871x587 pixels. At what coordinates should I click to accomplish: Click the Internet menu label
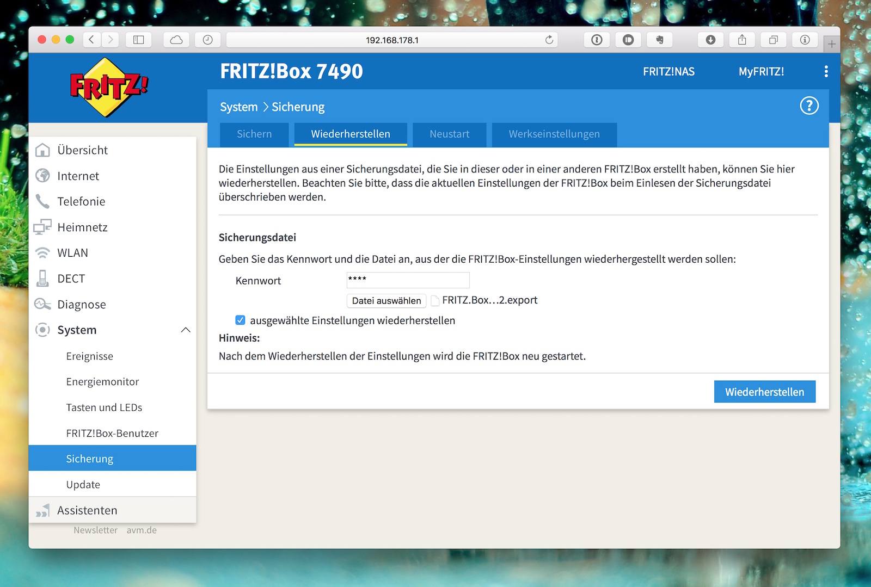(78, 176)
